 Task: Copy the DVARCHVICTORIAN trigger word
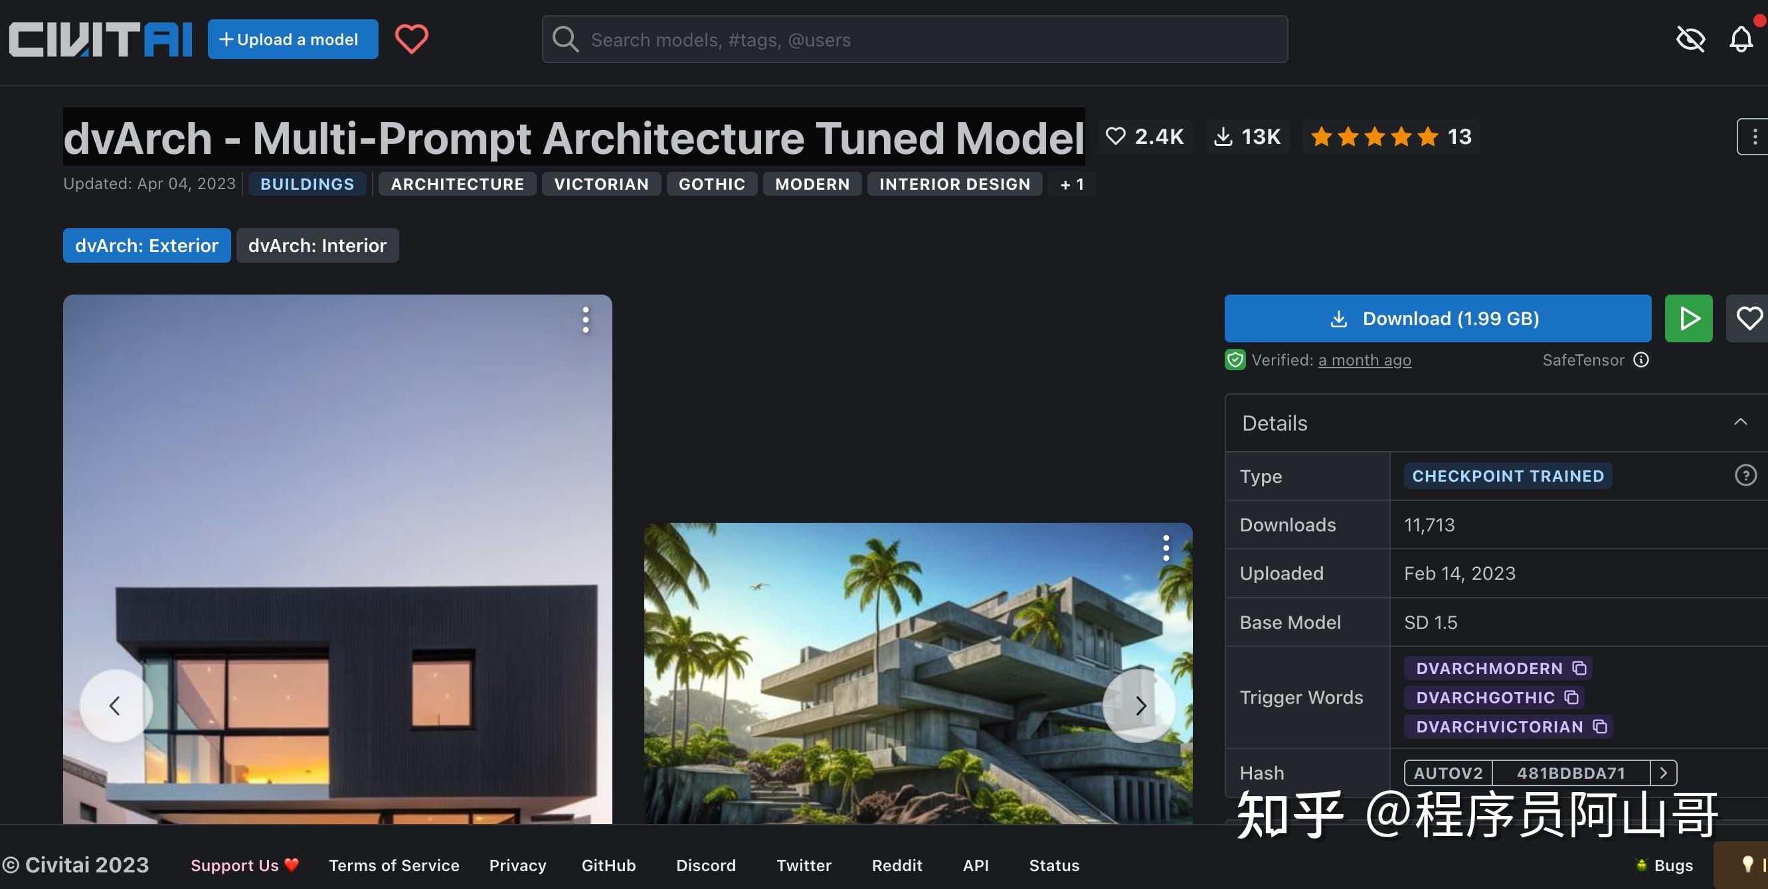pyautogui.click(x=1600, y=726)
